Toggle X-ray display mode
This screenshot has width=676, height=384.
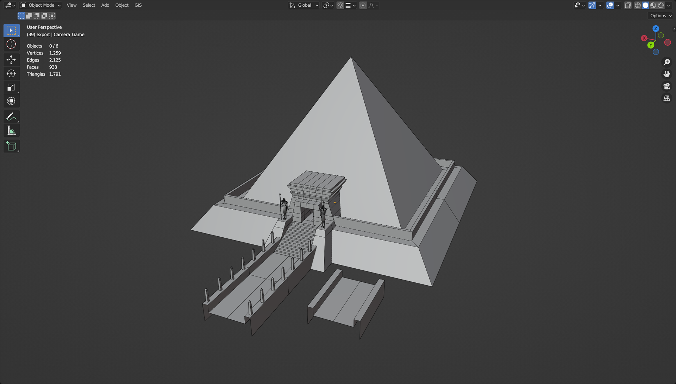tap(628, 5)
